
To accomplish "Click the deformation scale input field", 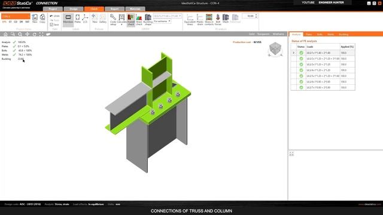I will [248, 16].
